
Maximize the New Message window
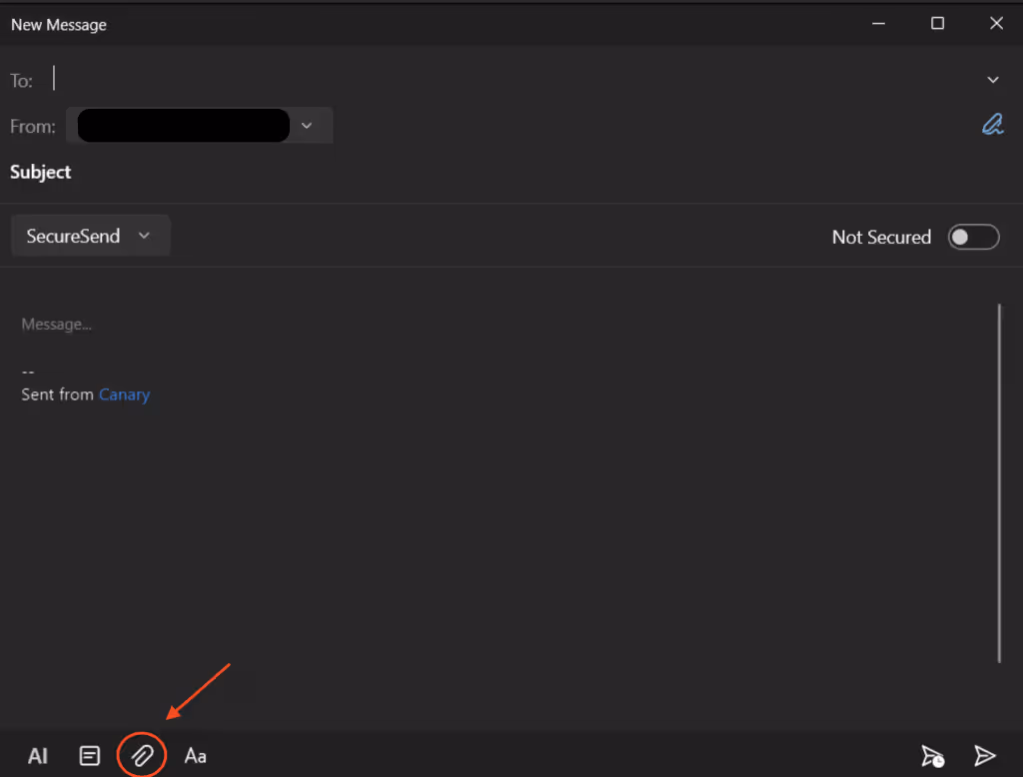(937, 24)
